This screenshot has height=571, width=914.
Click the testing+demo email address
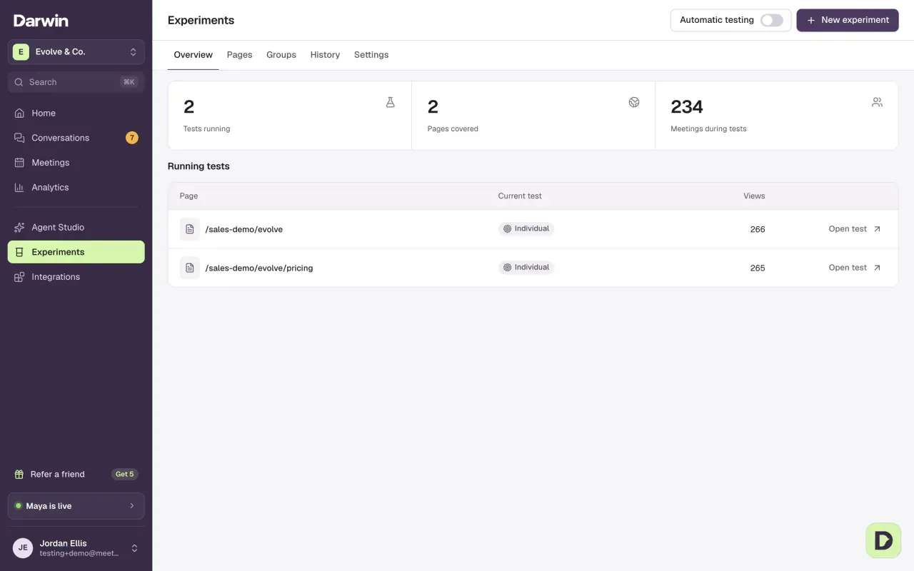(x=79, y=553)
